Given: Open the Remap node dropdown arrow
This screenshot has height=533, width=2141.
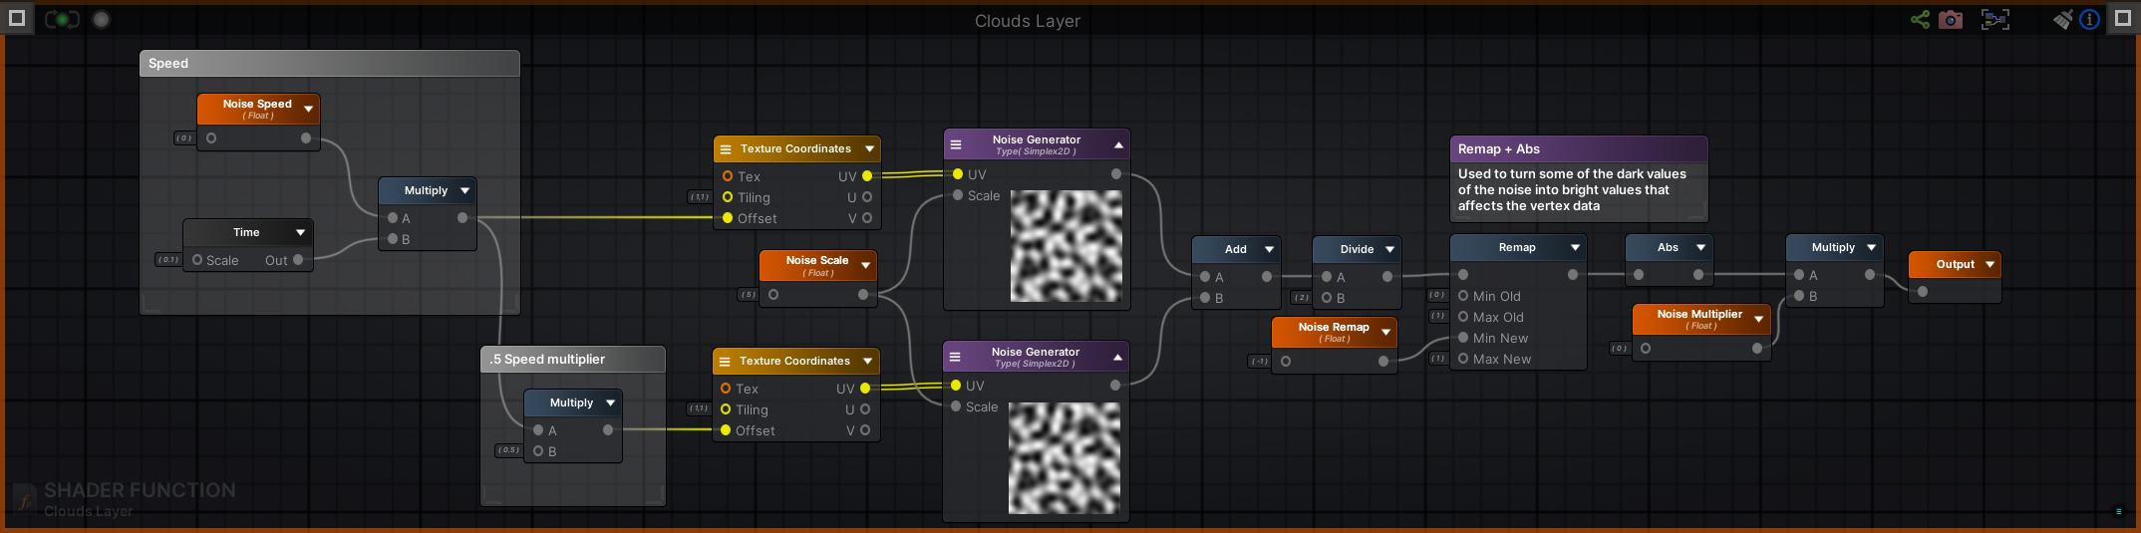Looking at the screenshot, I should coord(1575,247).
